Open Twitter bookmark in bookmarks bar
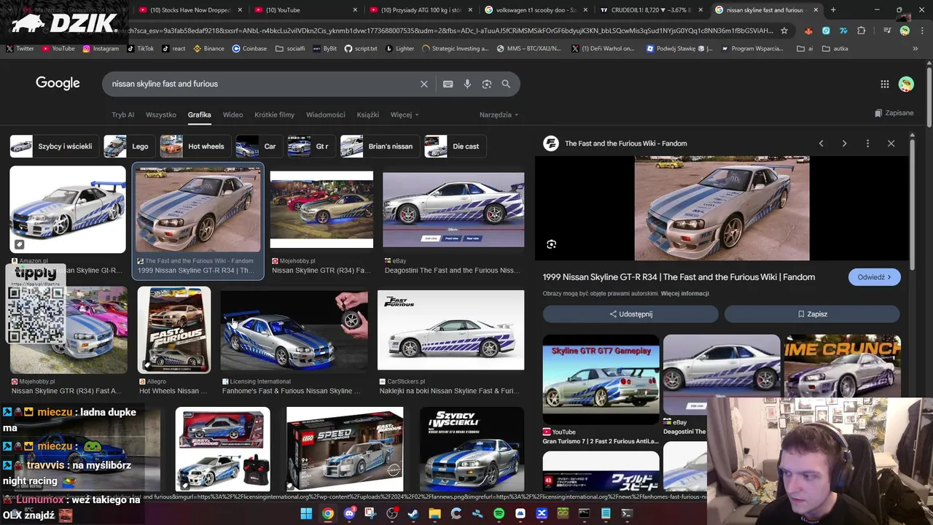 tap(20, 48)
